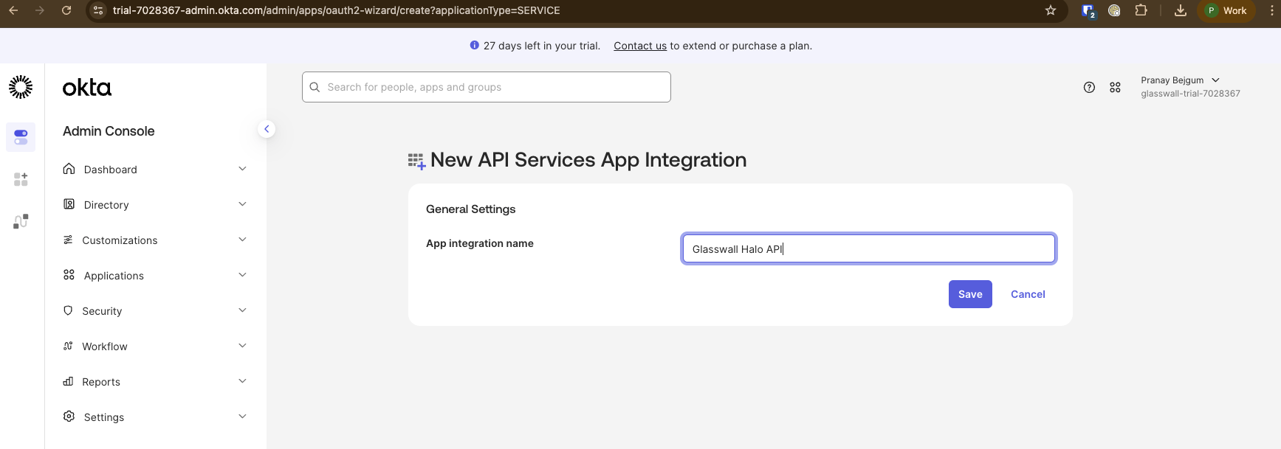
Task: Click the browser forward arrow
Action: click(x=40, y=10)
